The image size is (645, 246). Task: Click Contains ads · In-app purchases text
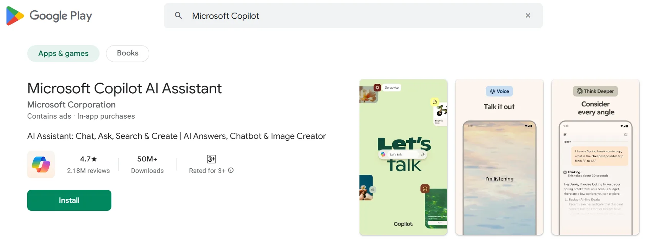point(81,116)
